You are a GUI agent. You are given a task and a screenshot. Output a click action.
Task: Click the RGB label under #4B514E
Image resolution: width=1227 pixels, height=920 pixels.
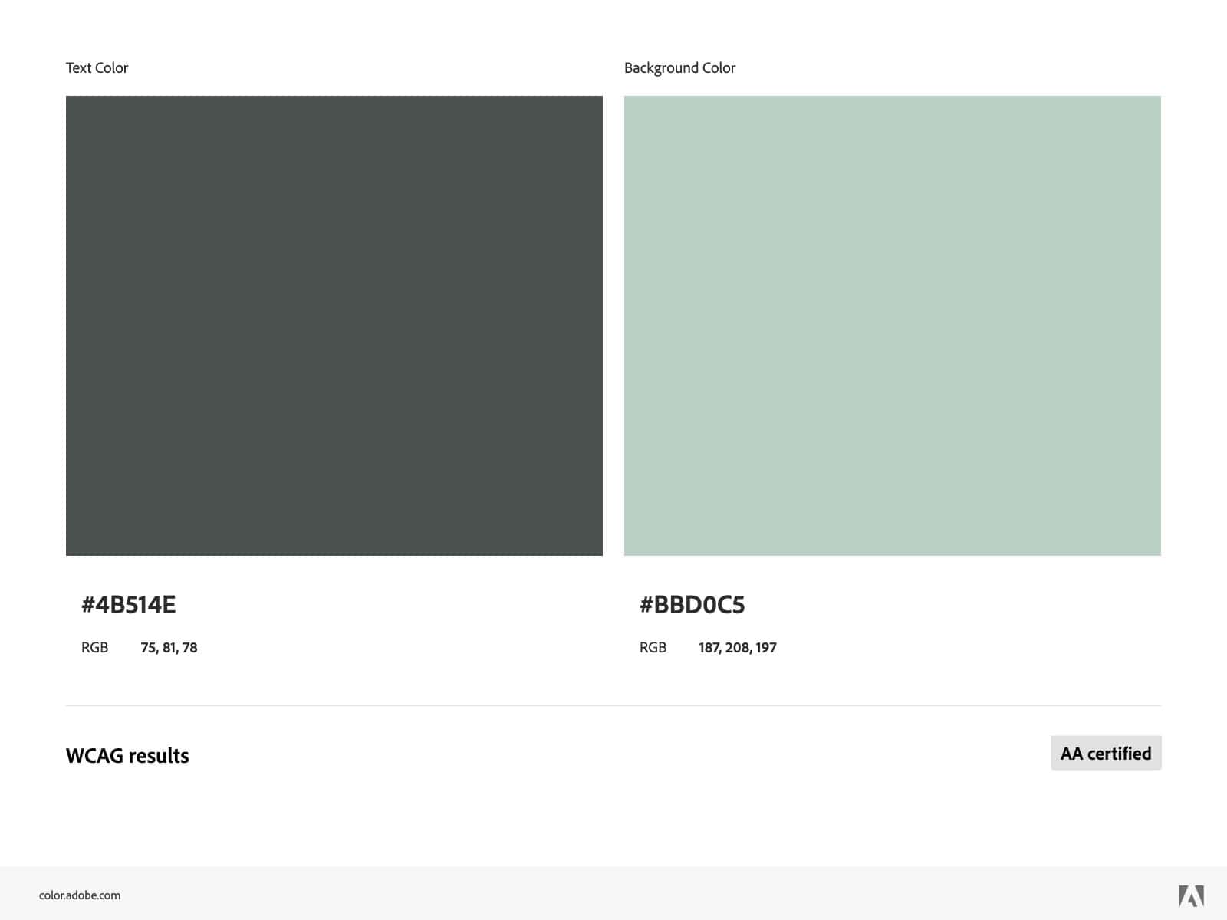coord(95,648)
